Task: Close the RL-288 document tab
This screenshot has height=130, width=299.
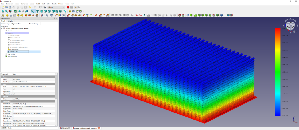Action: pyautogui.click(x=99, y=128)
